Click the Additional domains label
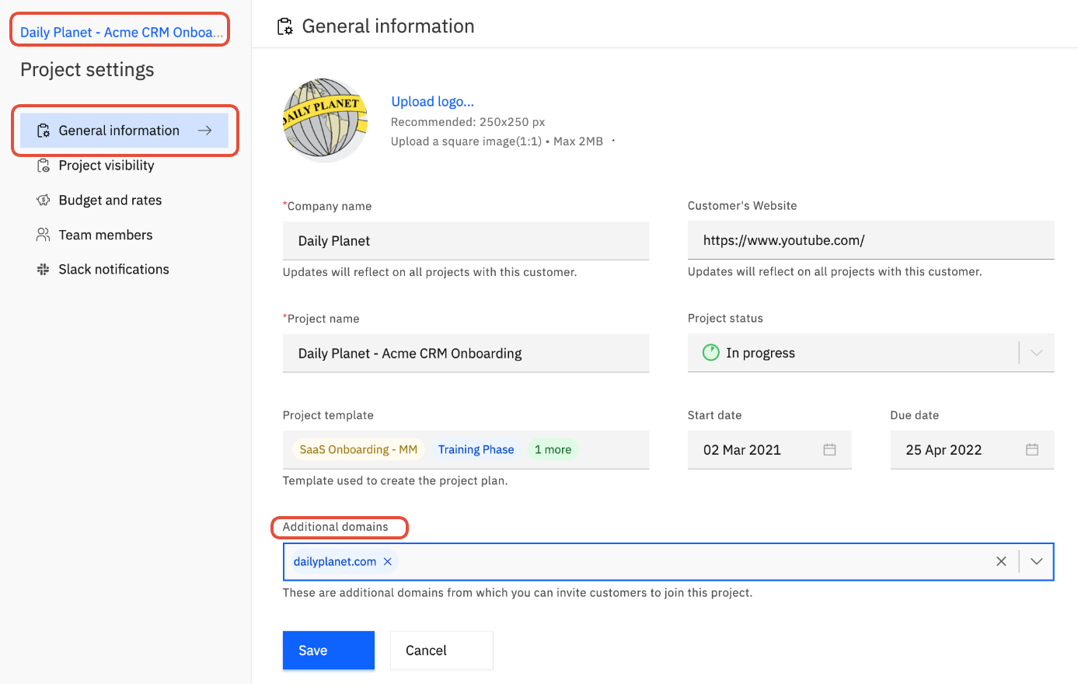Viewport: 1078px width, 684px height. [x=336, y=527]
